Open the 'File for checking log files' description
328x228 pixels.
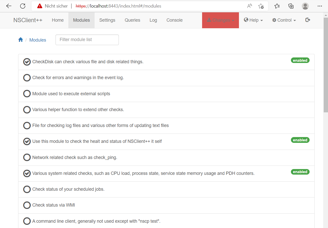tap(100, 125)
